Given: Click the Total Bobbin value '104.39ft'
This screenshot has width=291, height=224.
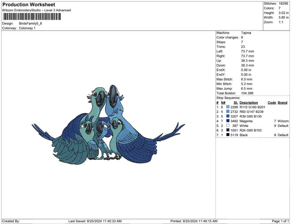Looking at the screenshot, I should 247,93.
